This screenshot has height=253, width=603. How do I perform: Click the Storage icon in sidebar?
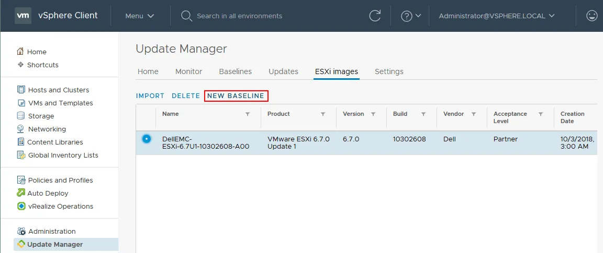21,116
